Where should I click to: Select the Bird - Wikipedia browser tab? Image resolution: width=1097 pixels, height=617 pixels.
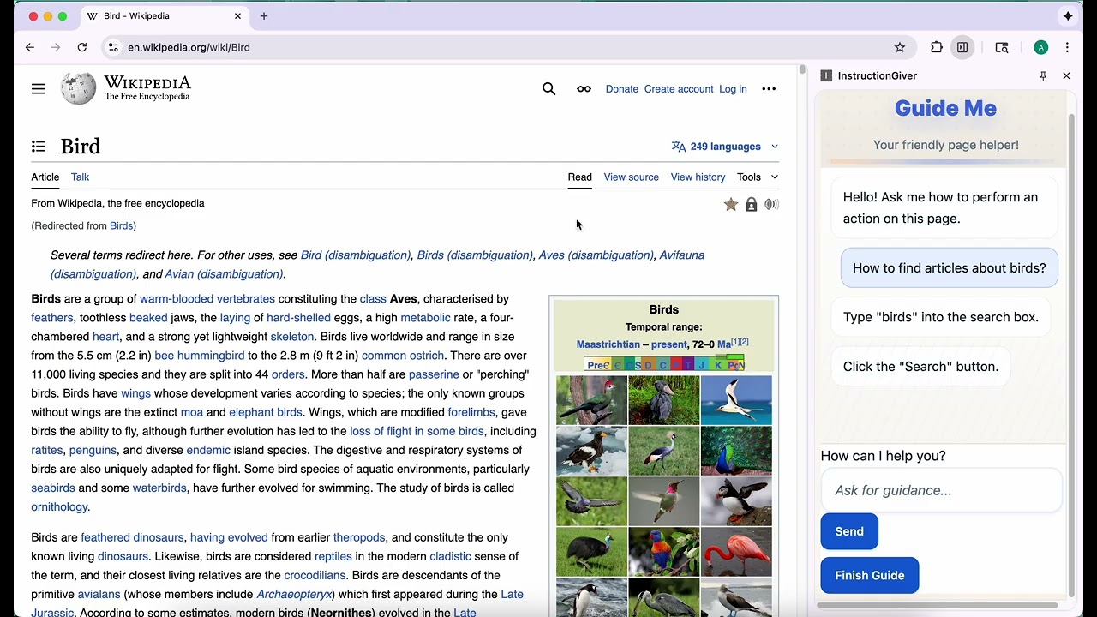tap(163, 16)
